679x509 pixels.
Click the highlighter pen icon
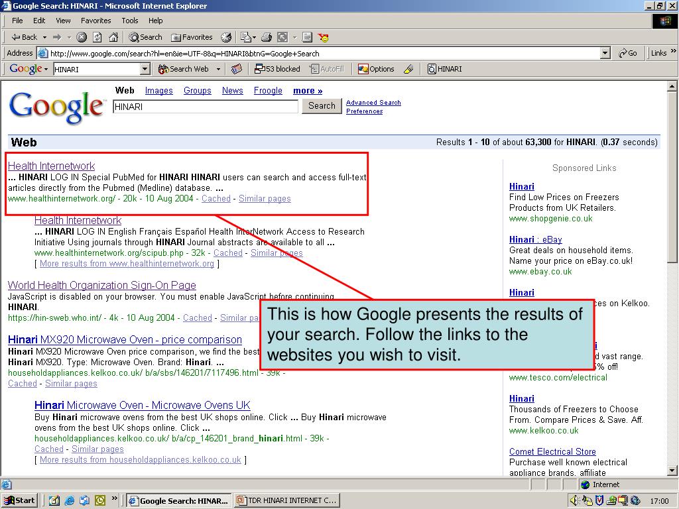click(408, 69)
